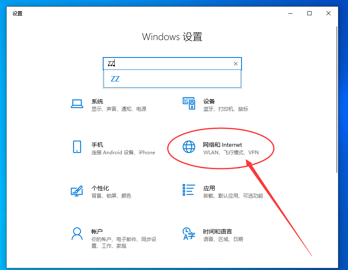
Task: Click the 设置 window title text
Action: [17, 14]
